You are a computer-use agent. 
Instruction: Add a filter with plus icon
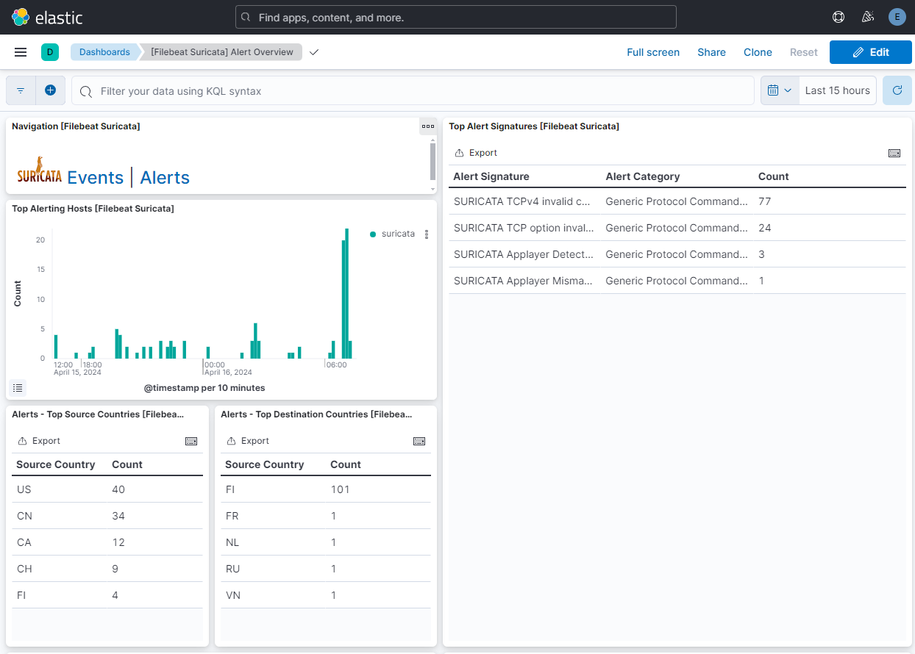coord(50,90)
